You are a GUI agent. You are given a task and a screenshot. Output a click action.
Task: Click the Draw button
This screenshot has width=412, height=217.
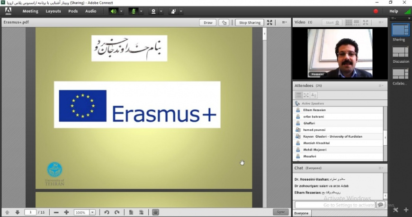point(208,23)
